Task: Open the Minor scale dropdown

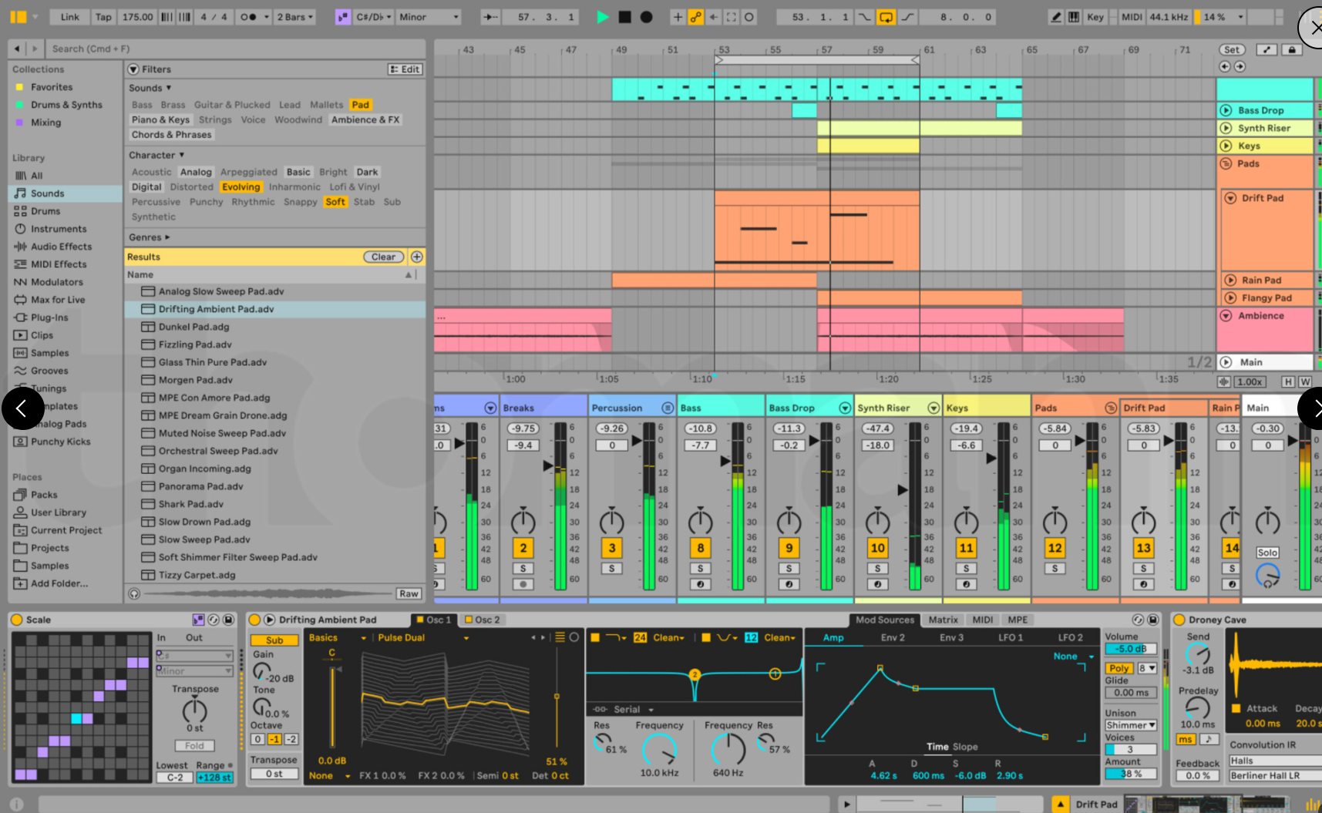Action: (429, 17)
